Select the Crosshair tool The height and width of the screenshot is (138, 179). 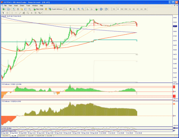click(7, 13)
